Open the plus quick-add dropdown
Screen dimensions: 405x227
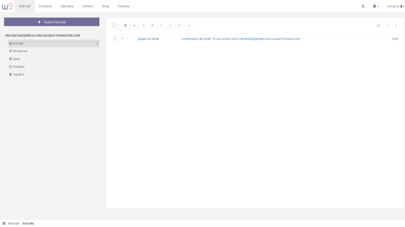coord(376,6)
